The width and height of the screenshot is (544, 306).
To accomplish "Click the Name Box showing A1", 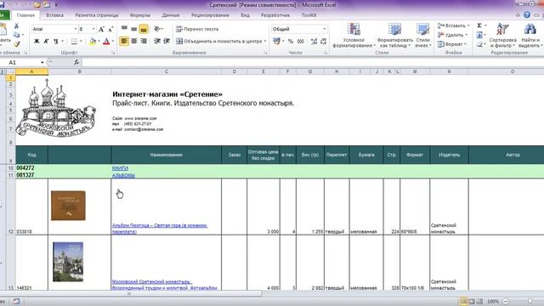I will click(x=23, y=62).
